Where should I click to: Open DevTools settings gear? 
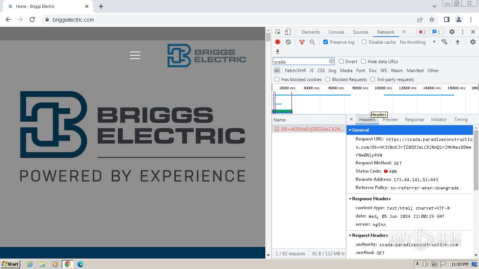452,32
